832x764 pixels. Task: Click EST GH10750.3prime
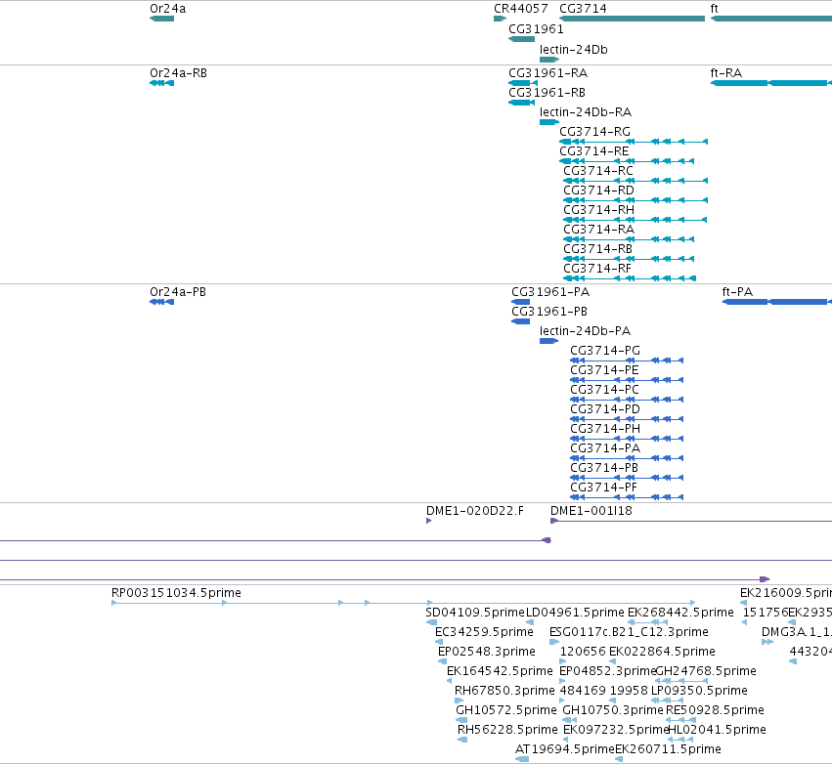(569, 720)
